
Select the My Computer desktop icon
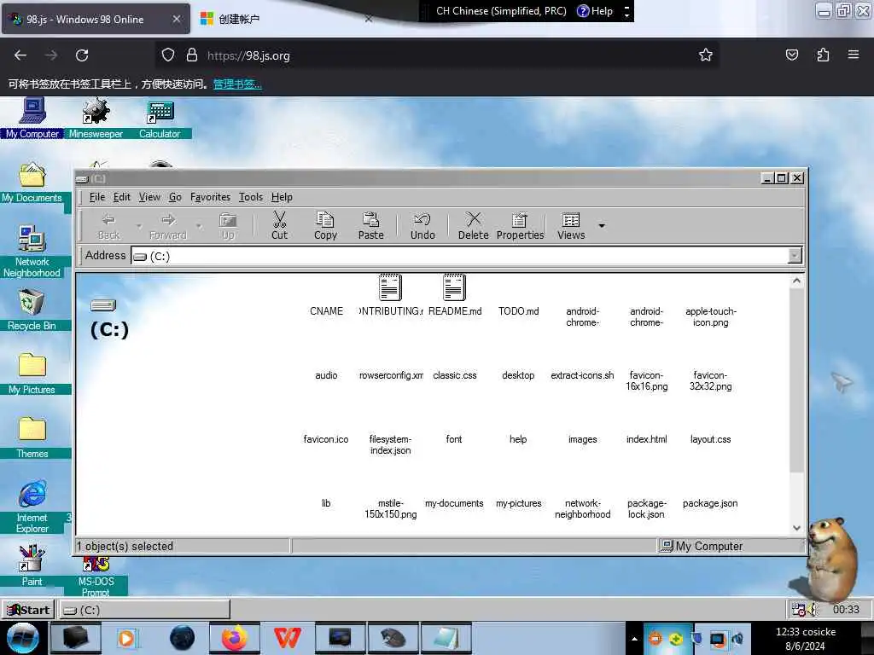32,118
